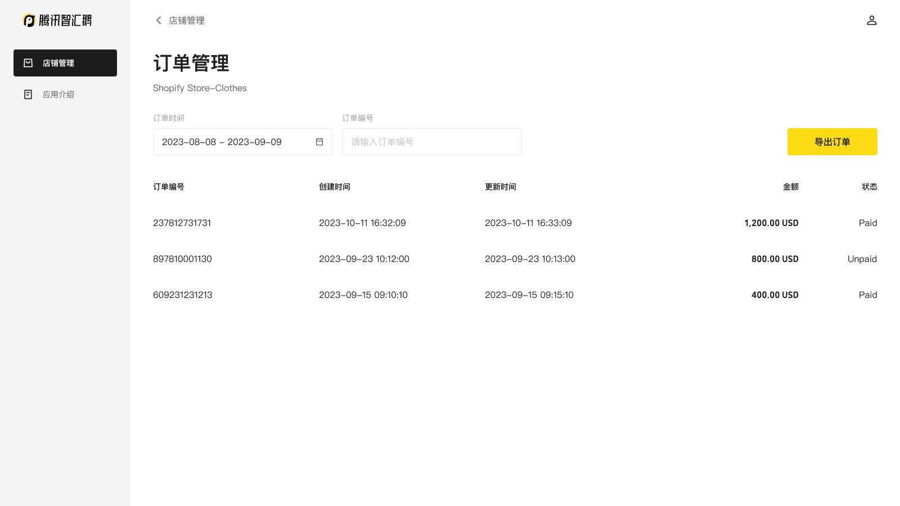The width and height of the screenshot is (900, 506).
Task: Click update time 2023-09-15 09:15:10
Action: pyautogui.click(x=529, y=295)
